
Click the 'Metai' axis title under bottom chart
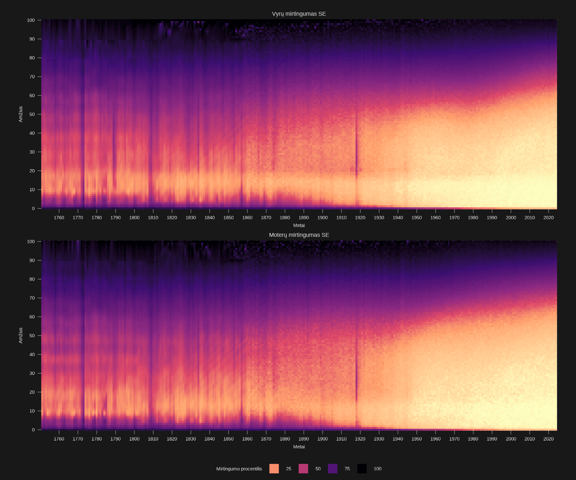coord(299,447)
